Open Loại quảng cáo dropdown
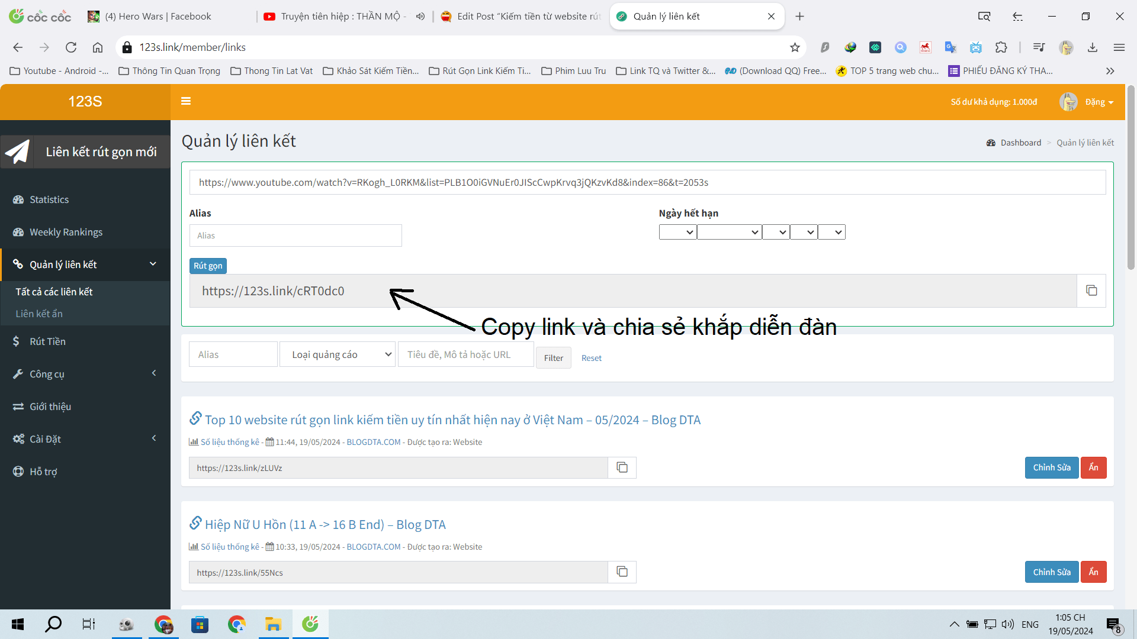Viewport: 1137px width, 639px height. pyautogui.click(x=338, y=354)
